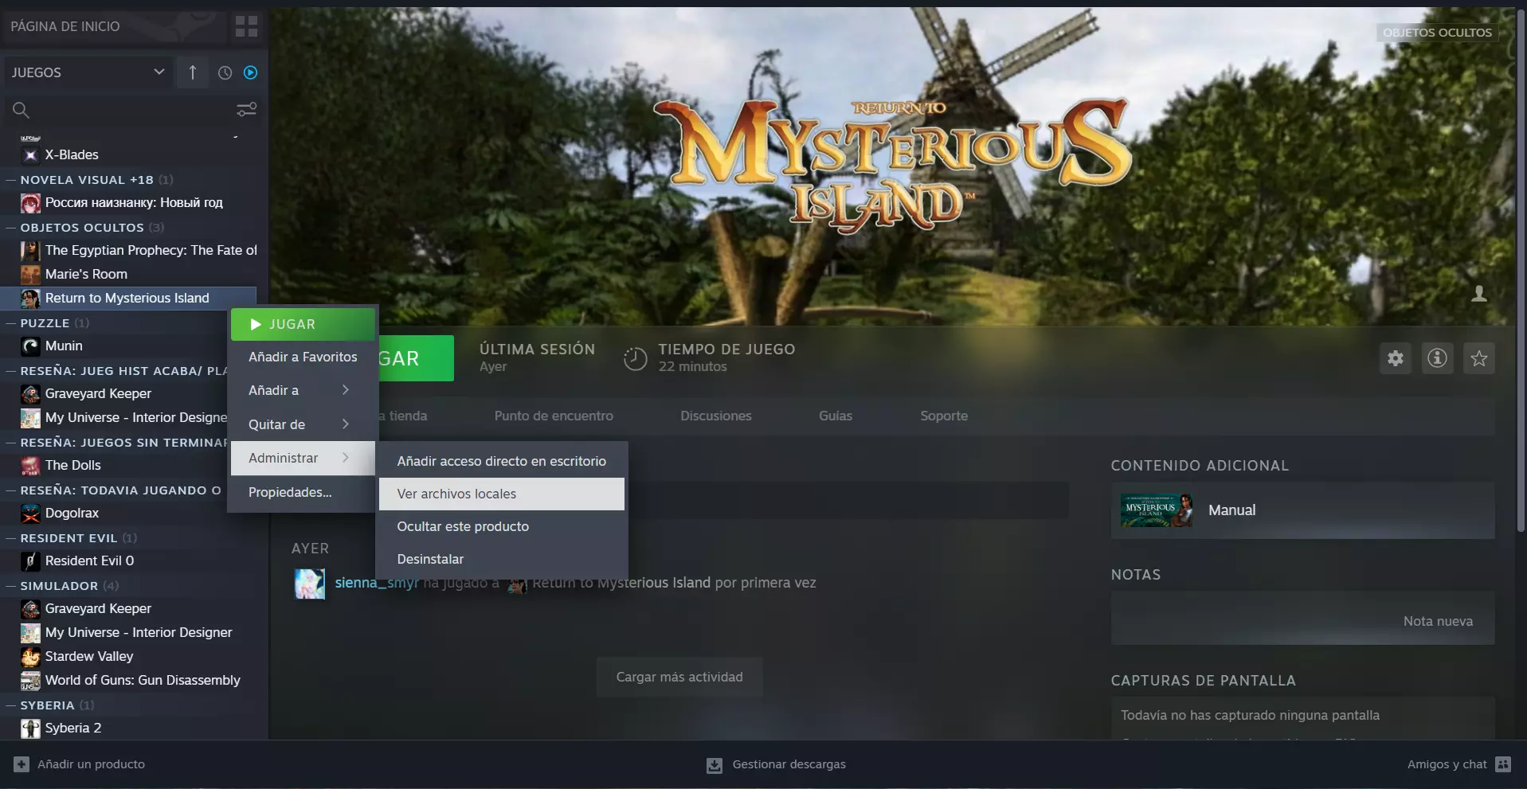
Task: Expand the Añadir a submenu
Action: point(303,390)
